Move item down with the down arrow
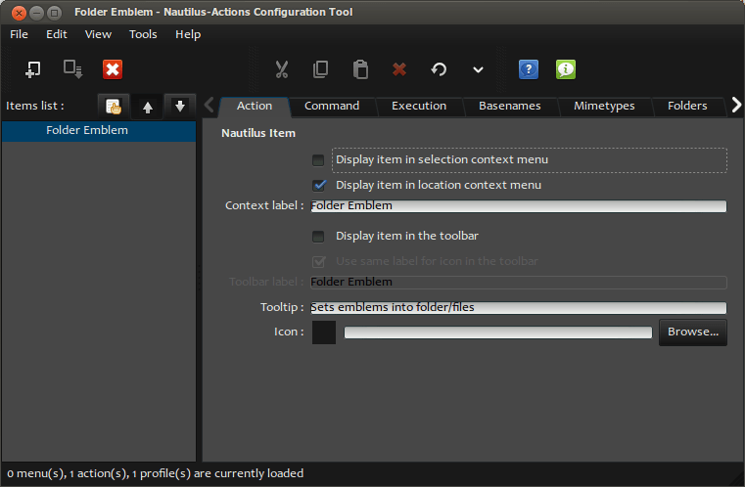 [179, 107]
